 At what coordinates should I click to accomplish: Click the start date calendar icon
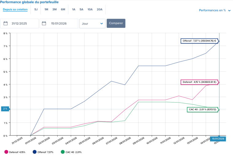6,23
